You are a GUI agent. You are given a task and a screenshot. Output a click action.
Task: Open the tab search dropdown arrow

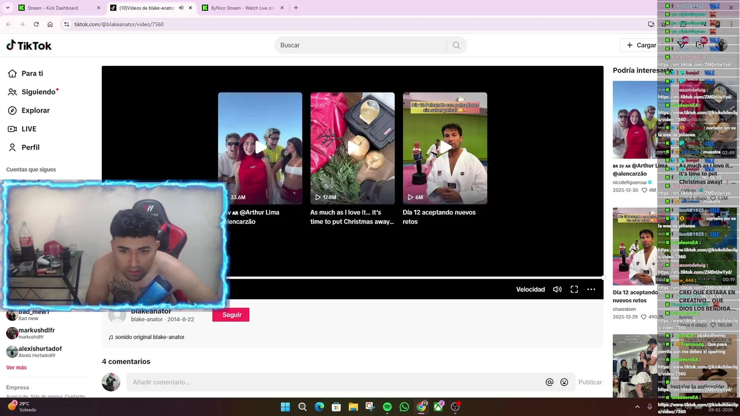(8, 8)
